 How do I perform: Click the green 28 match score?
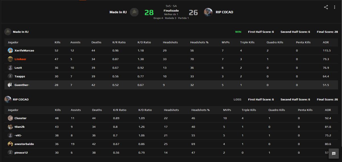click(x=149, y=12)
